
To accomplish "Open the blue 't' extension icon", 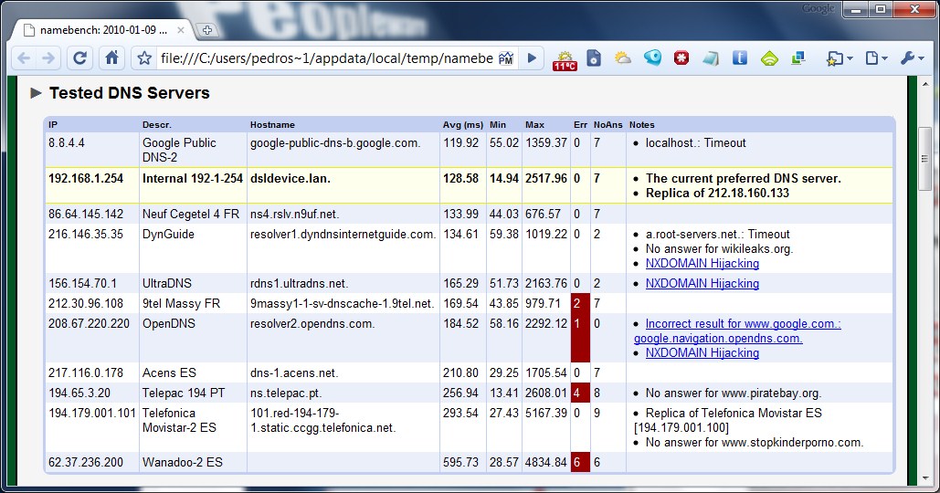I will [x=740, y=58].
